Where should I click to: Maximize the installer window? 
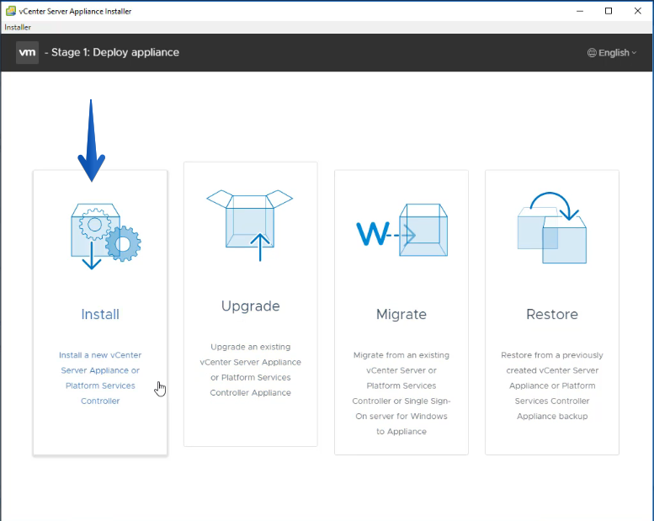(x=609, y=11)
